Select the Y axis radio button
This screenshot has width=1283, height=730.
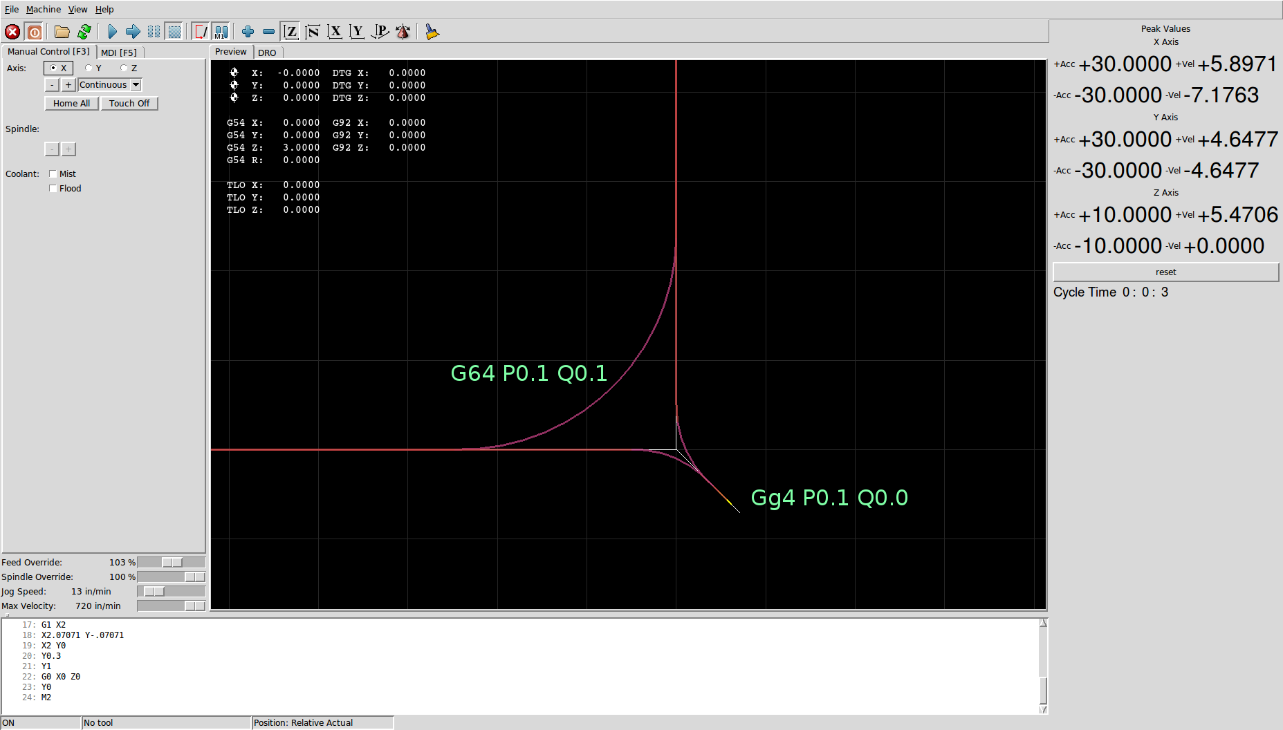point(93,68)
